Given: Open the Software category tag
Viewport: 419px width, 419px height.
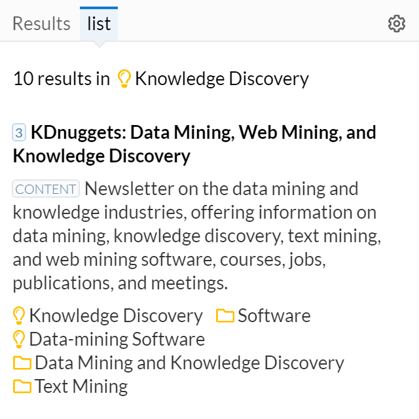Looking at the screenshot, I should tap(274, 316).
